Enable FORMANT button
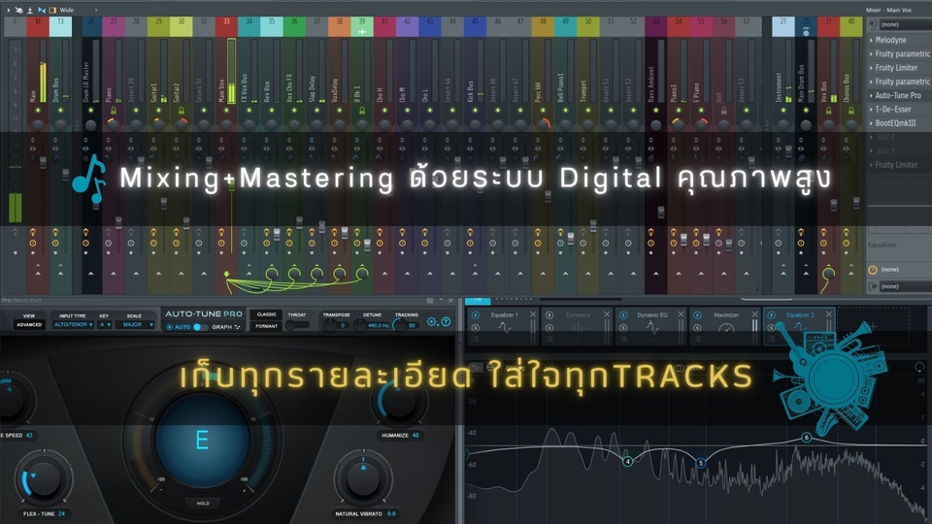Viewport: 932px width, 524px height. point(266,326)
